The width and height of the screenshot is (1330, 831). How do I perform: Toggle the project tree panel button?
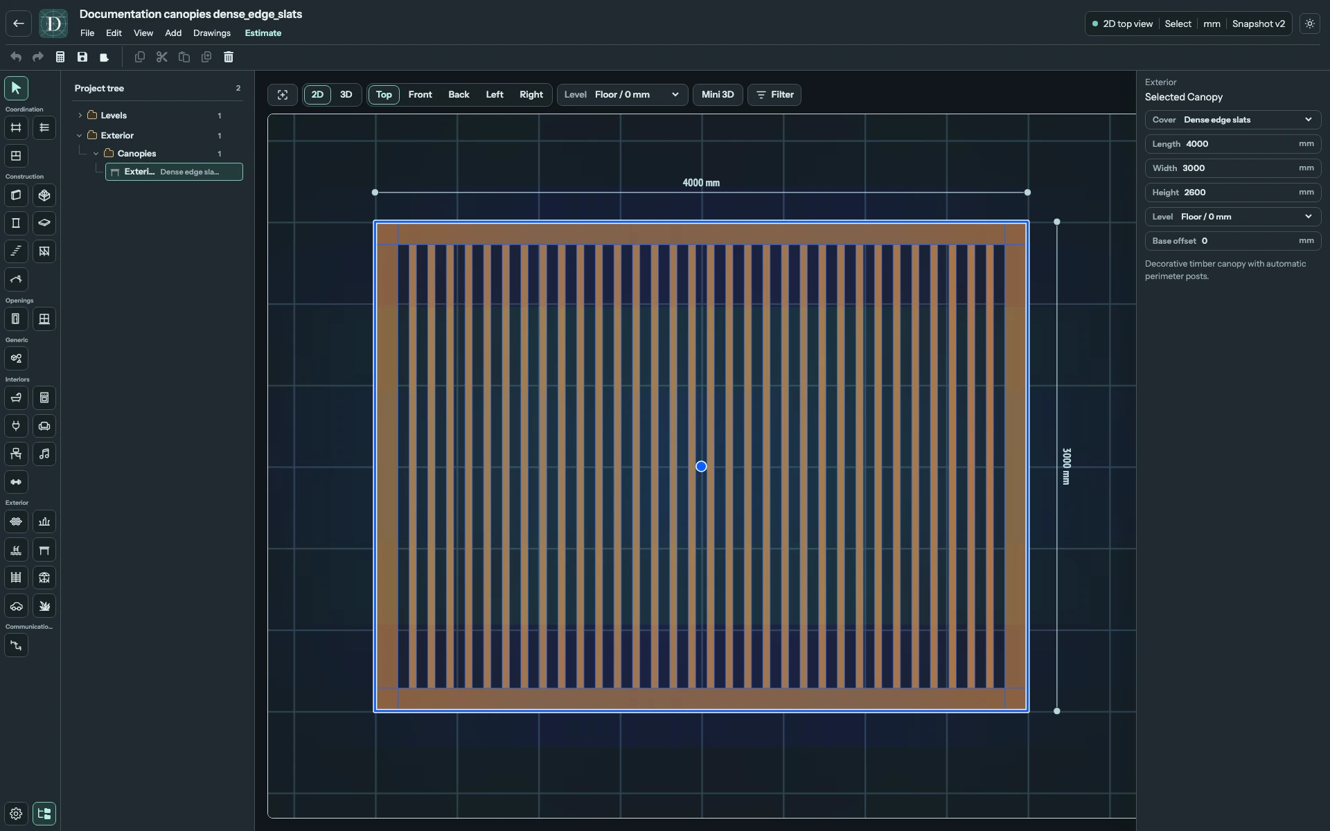44,814
